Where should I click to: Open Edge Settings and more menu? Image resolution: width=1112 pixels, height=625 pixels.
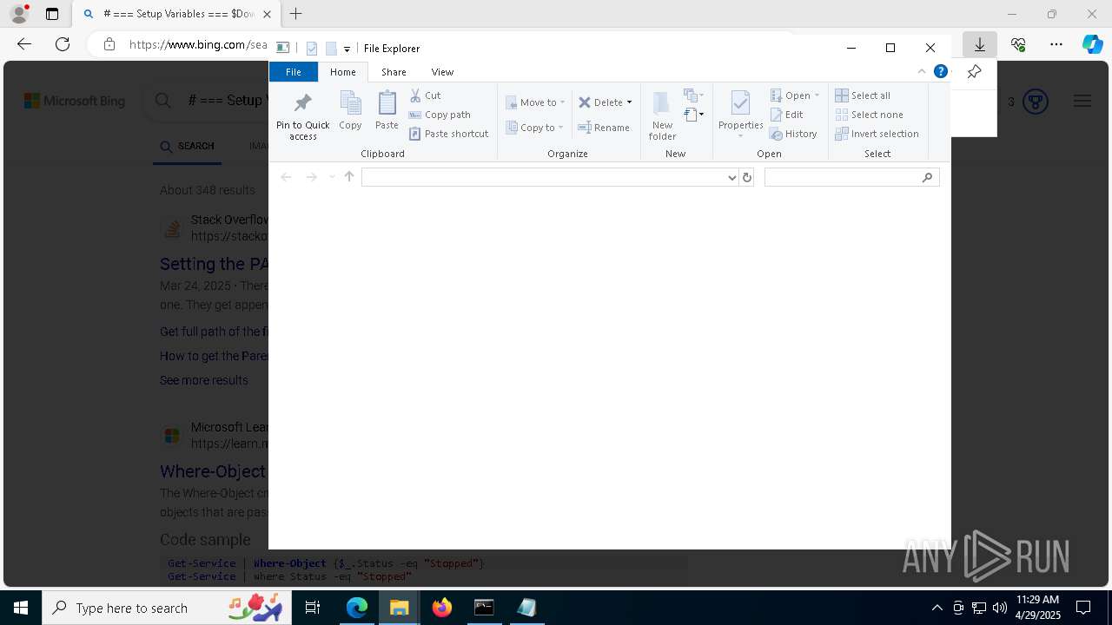click(x=1056, y=44)
